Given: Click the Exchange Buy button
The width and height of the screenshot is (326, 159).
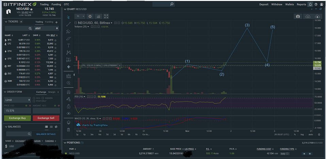Looking at the screenshot, I should [x=17, y=118].
